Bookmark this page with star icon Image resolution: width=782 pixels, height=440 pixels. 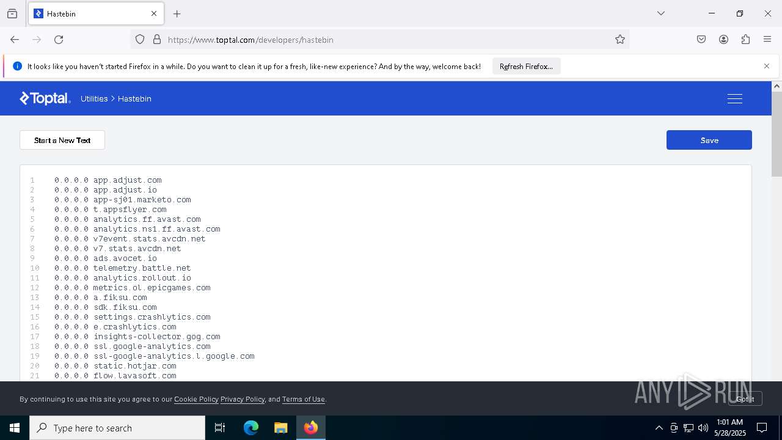pyautogui.click(x=620, y=40)
